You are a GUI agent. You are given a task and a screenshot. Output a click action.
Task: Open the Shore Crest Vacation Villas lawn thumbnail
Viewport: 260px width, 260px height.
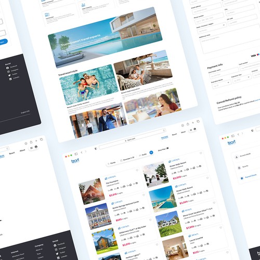click(169, 224)
